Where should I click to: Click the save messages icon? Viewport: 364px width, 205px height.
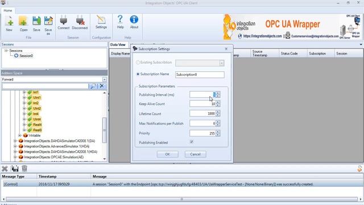pyautogui.click(x=15, y=169)
